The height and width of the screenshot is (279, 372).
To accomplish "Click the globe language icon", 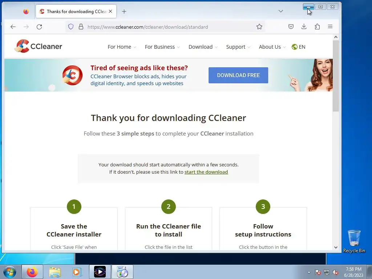I will [294, 47].
